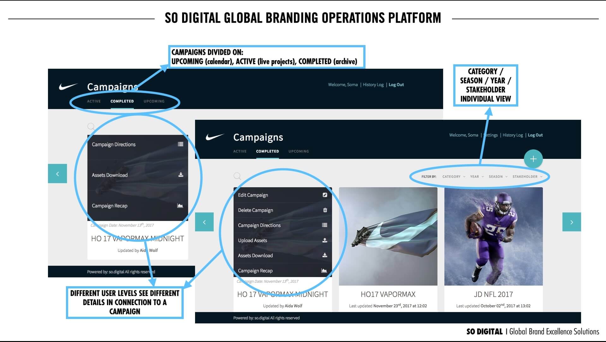Click the search magnifier in front window
This screenshot has width=606, height=342.
pyautogui.click(x=237, y=176)
